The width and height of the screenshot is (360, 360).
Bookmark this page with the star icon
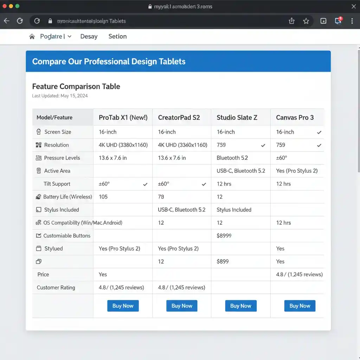(306, 21)
